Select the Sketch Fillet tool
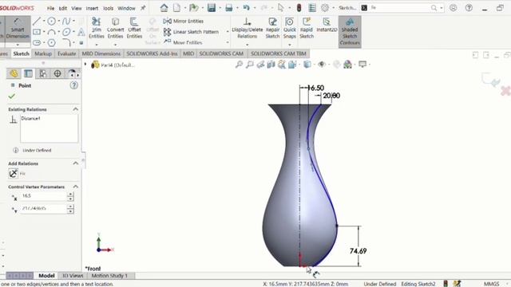Screen dimensions: 511x287 click(x=66, y=42)
